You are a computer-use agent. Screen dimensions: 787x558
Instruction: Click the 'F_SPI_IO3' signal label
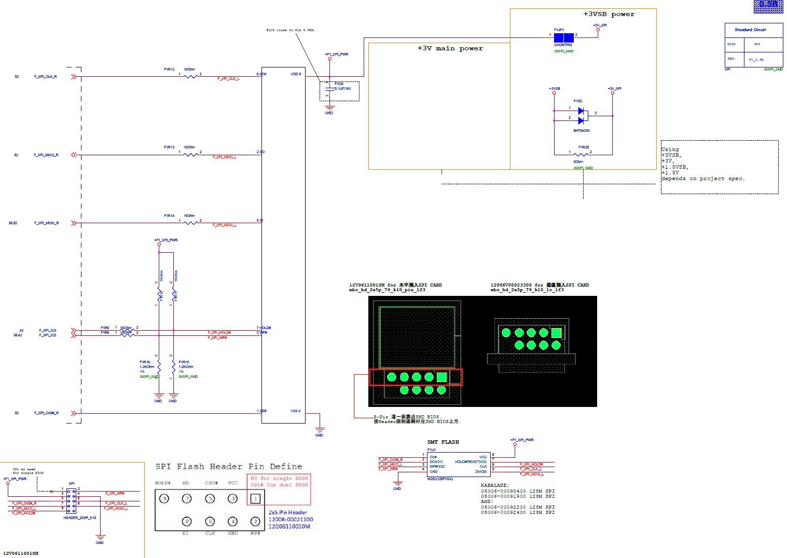click(48, 331)
